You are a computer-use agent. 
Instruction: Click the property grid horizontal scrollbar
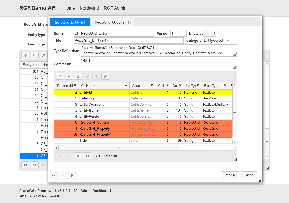118,148
